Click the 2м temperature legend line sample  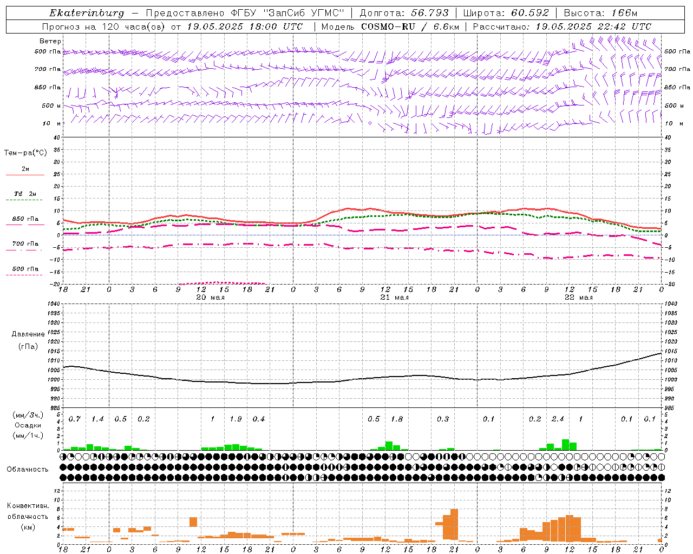coord(25,175)
